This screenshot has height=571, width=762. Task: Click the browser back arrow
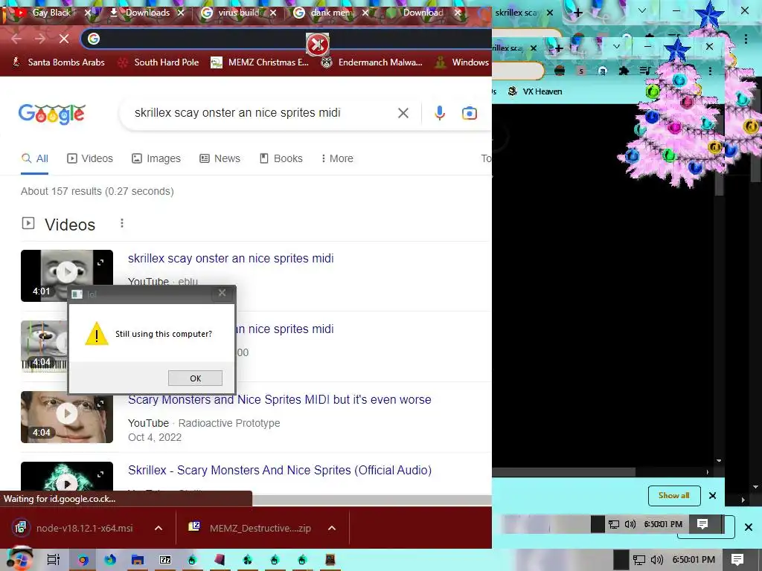(16, 39)
